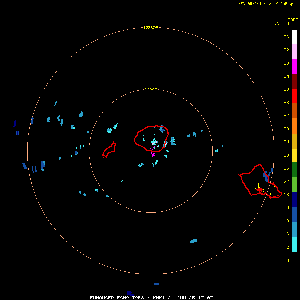Click the white swatch in the tops legend
This screenshot has height=300, width=300.
pos(294,37)
